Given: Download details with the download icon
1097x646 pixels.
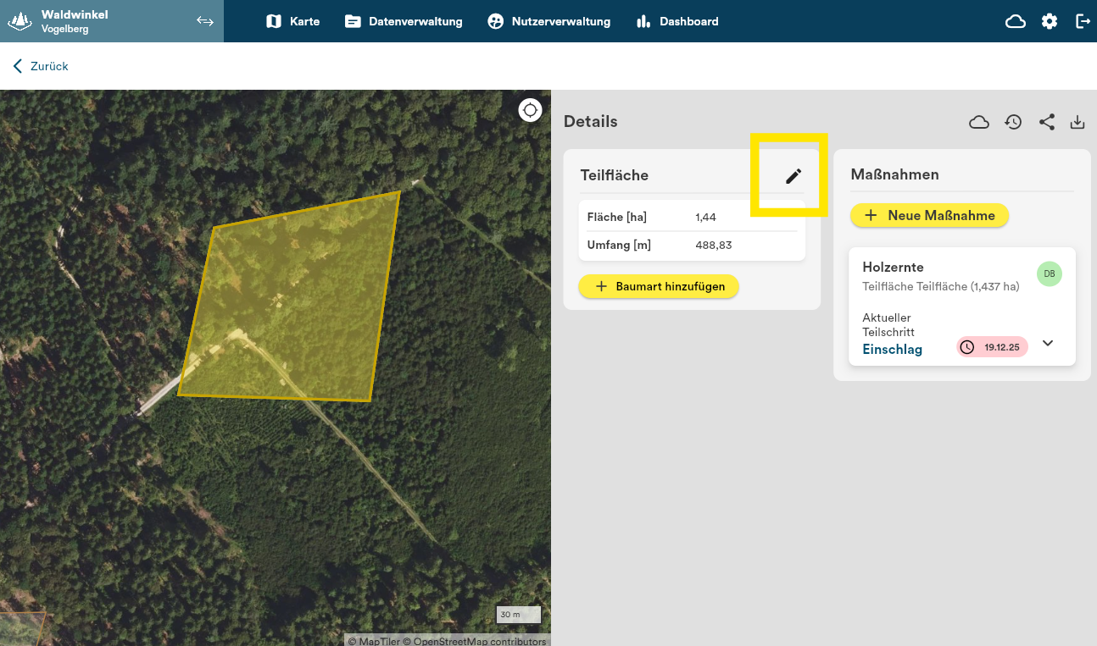Looking at the screenshot, I should tap(1078, 123).
